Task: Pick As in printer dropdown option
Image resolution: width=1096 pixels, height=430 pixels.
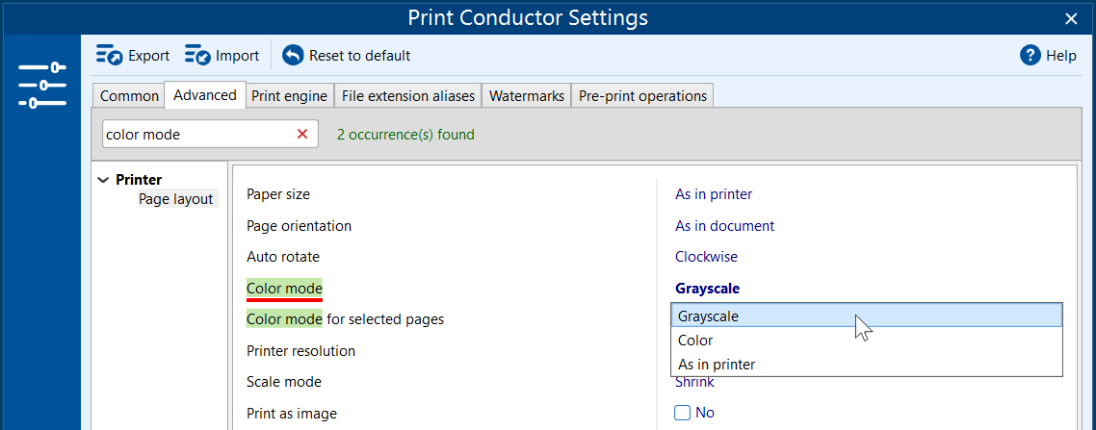Action: (x=717, y=365)
